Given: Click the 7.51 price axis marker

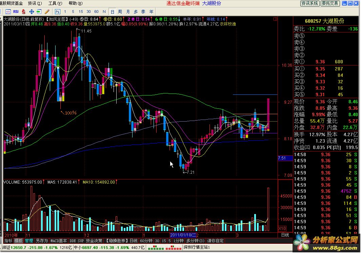Looking at the screenshot, I should [285, 158].
